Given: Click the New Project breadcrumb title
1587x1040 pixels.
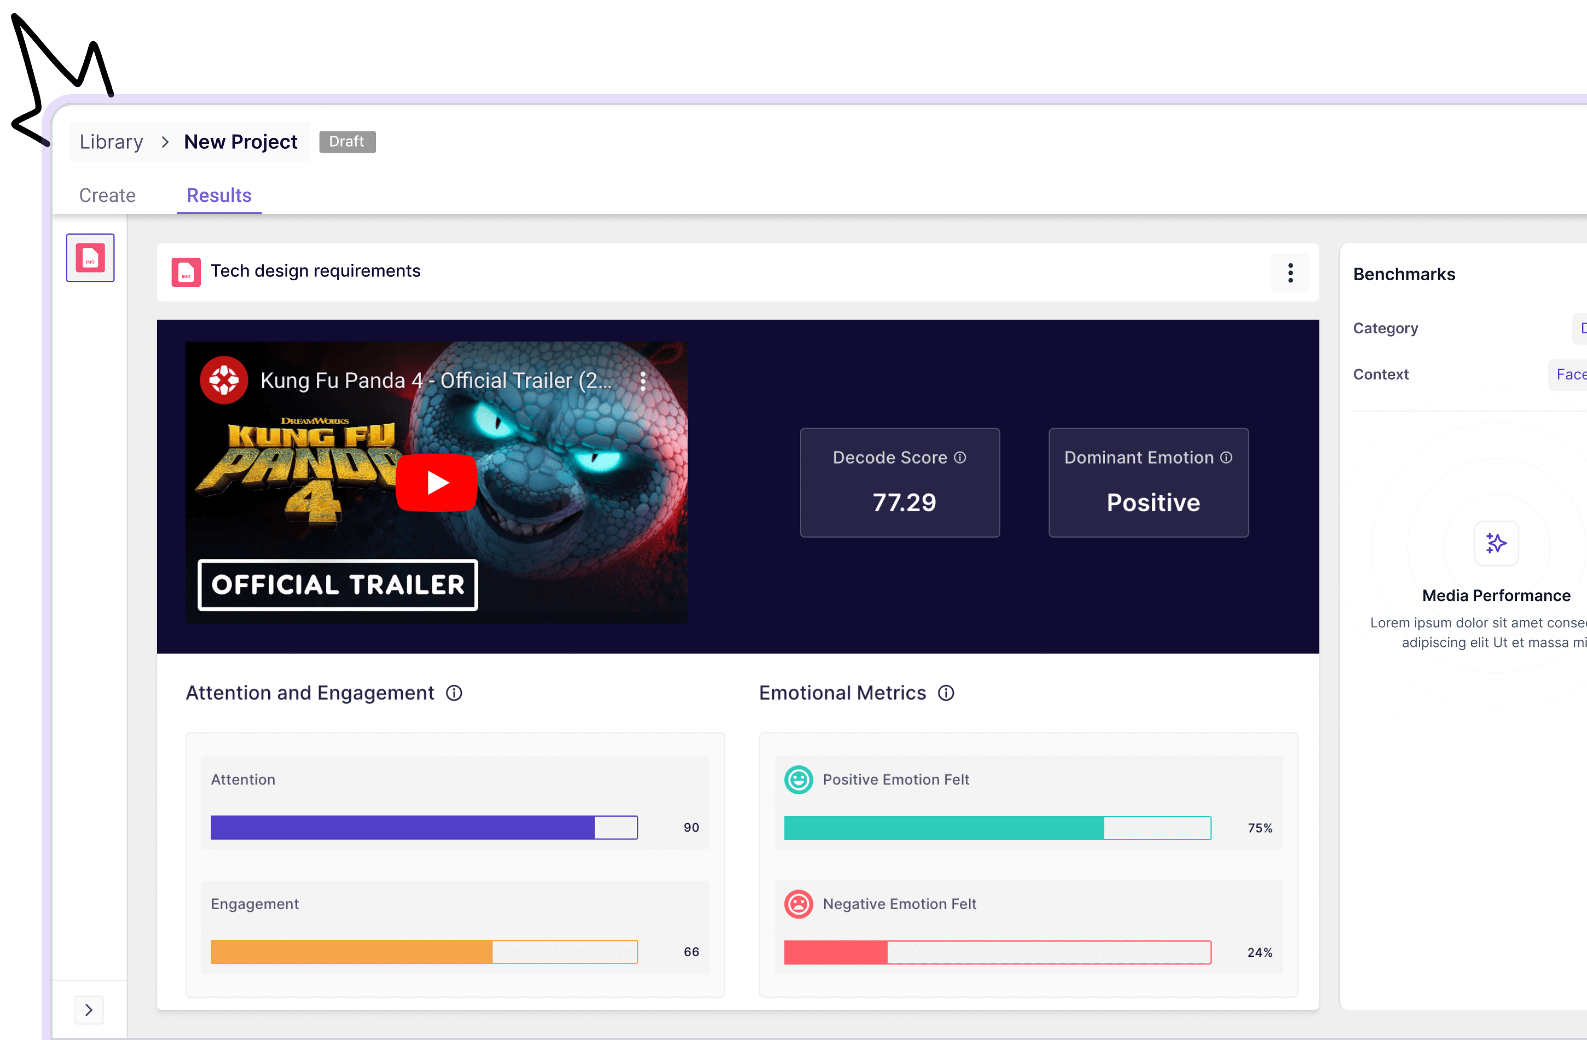Looking at the screenshot, I should point(241,142).
